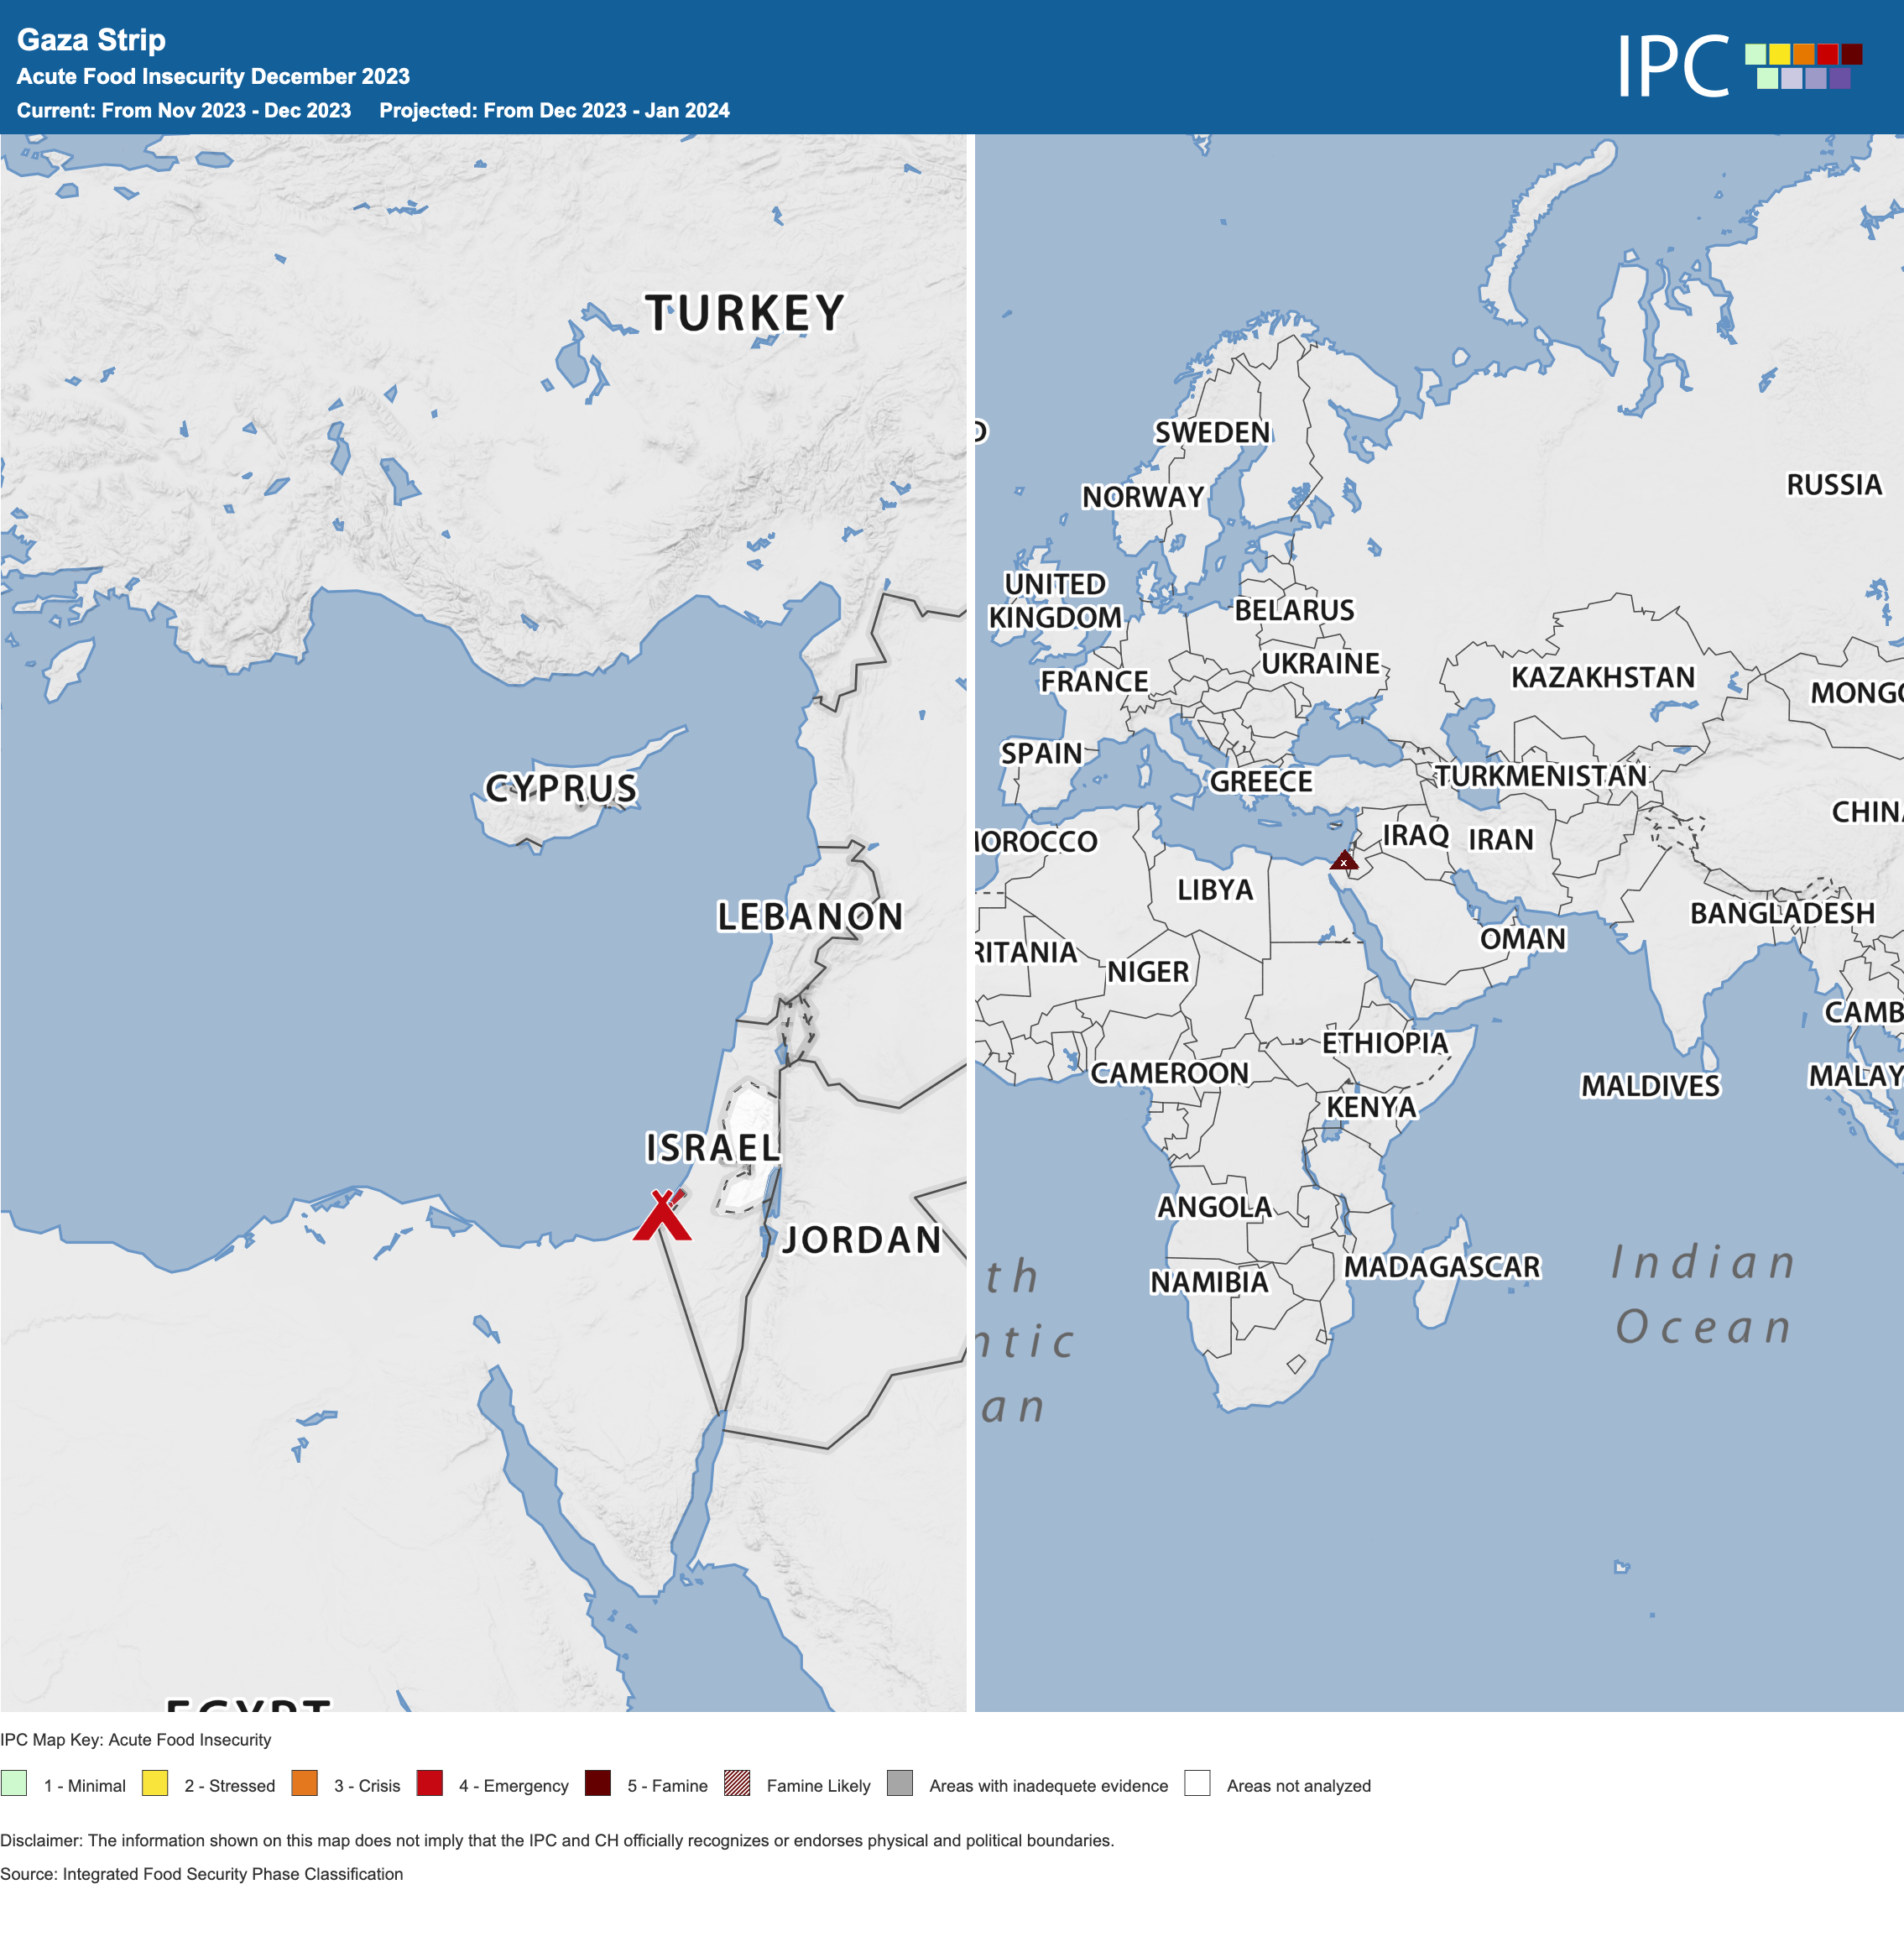The width and height of the screenshot is (1904, 1947).
Task: Click the Famine Likely hatched legend icon
Action: coord(737,1783)
